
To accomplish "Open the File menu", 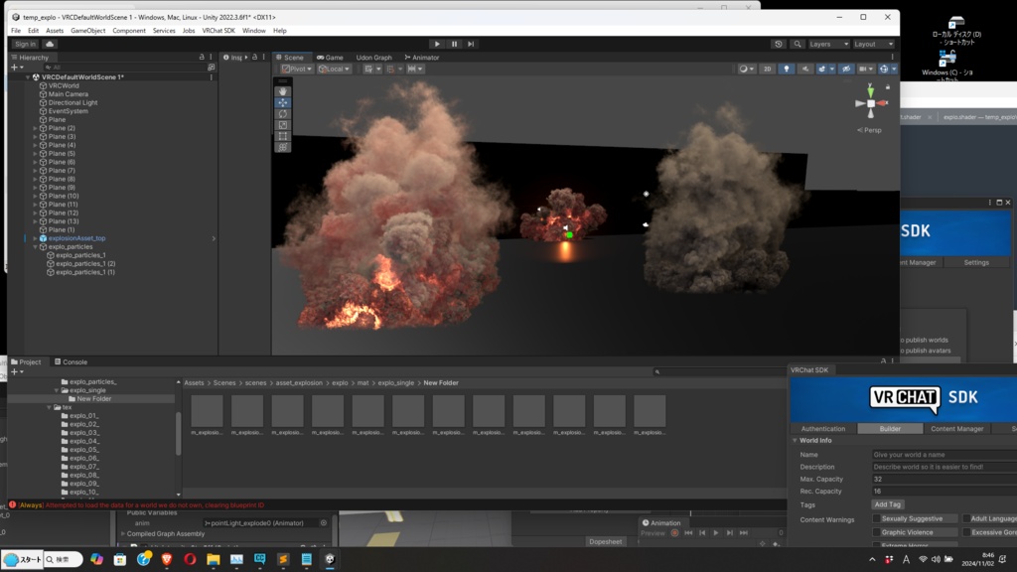I will [16, 31].
